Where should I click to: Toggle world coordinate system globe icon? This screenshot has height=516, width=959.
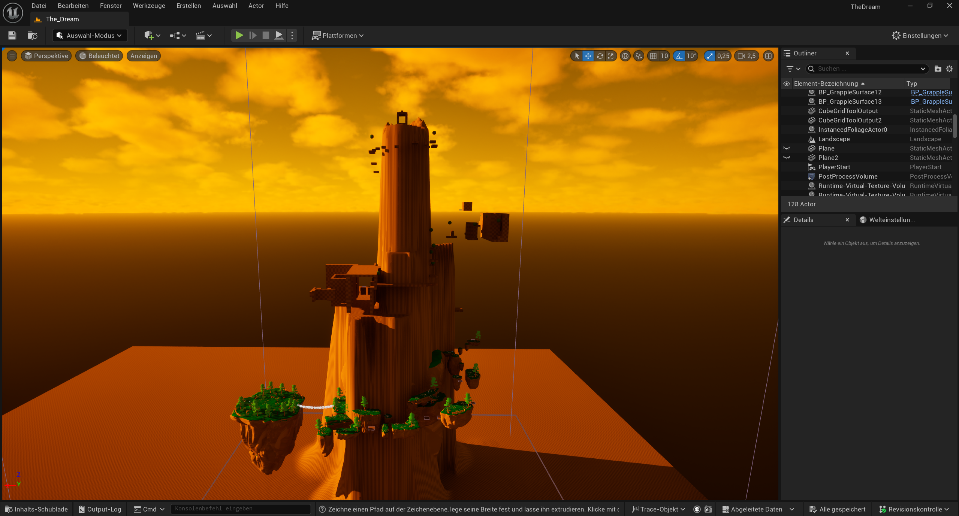625,56
